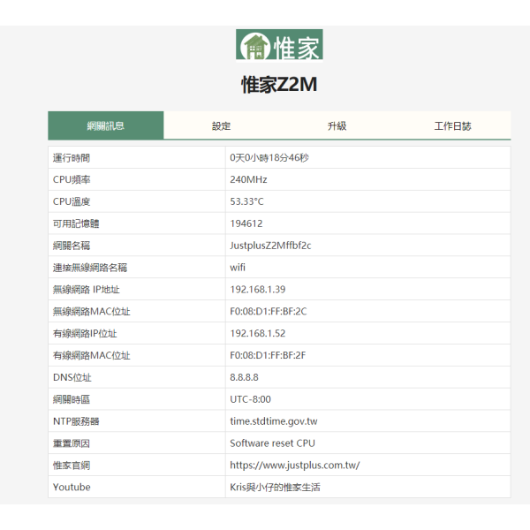
Task: Click the wifi network name value
Action: [238, 268]
